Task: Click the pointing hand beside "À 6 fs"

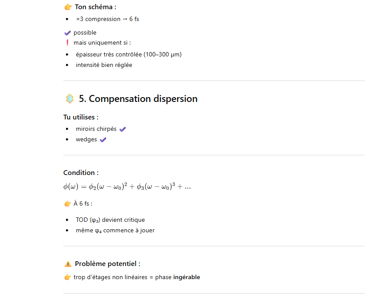Action: (67, 204)
